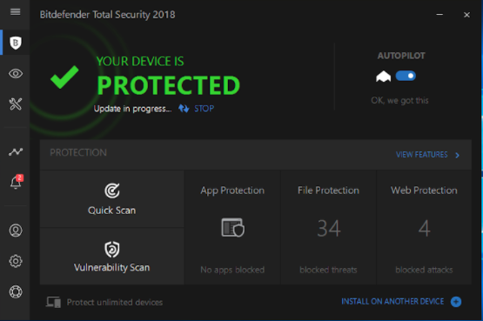
Task: Open the App Protection tile
Action: [x=232, y=227]
